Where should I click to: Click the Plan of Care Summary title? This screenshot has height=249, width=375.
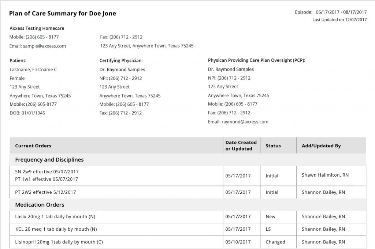coord(62,14)
